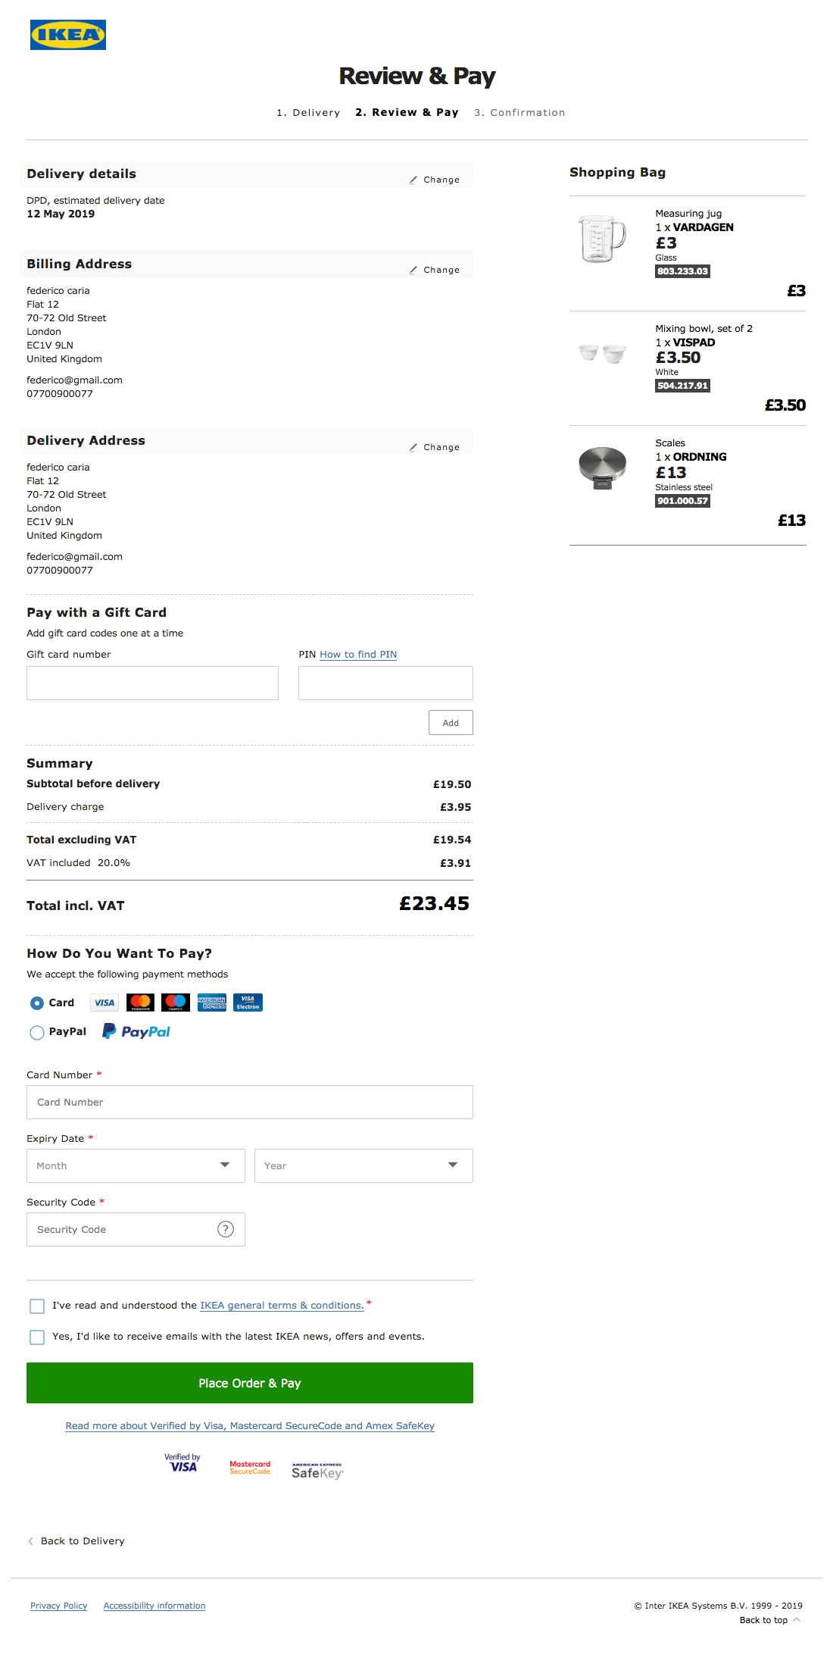Enable the IKEA news emails checkbox
833x1661 pixels.
[x=37, y=1337]
